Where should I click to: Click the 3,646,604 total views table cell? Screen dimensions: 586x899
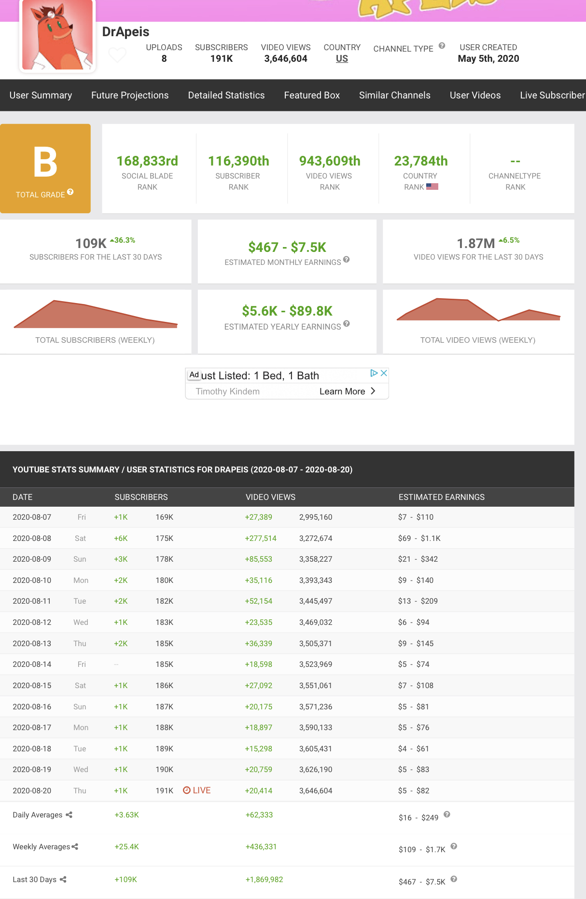[316, 790]
